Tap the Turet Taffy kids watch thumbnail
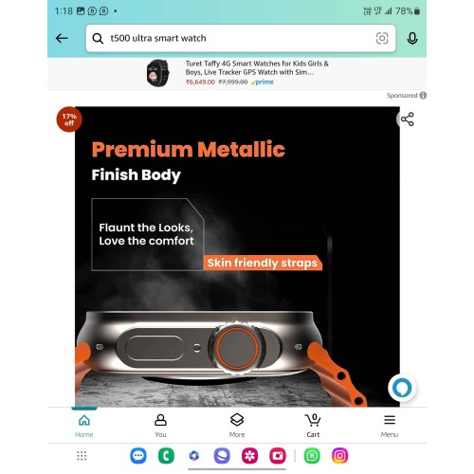 point(158,73)
